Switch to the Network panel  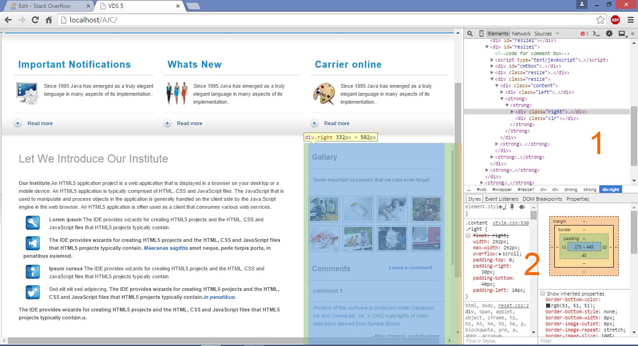(521, 34)
